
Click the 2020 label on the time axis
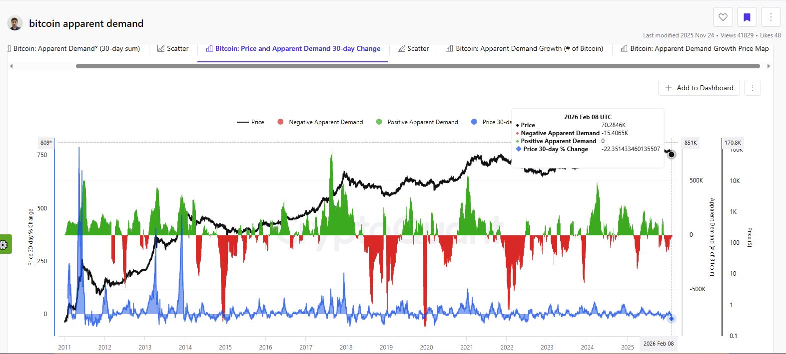(x=426, y=347)
